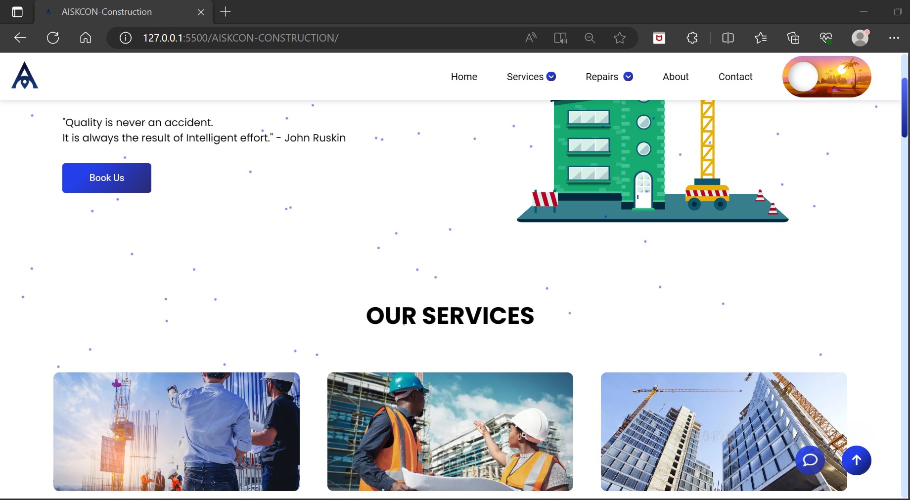Open the Contact menu item
910x500 pixels.
pos(735,77)
